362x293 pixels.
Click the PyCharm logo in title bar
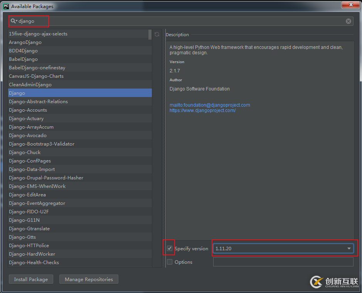coord(6,6)
